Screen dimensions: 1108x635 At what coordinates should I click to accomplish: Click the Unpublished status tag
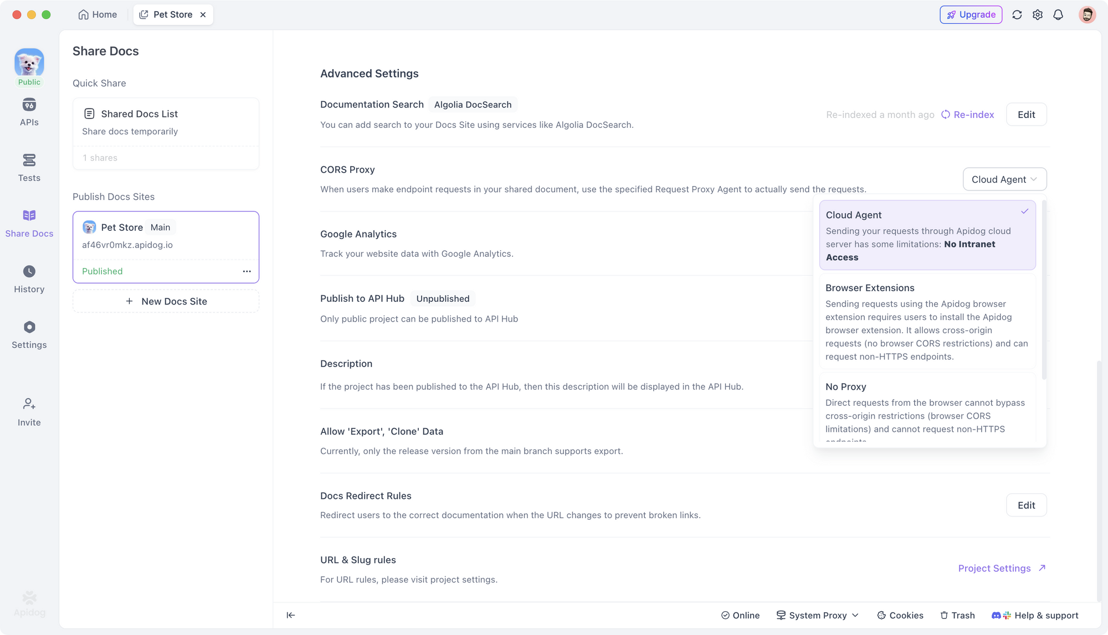point(443,298)
